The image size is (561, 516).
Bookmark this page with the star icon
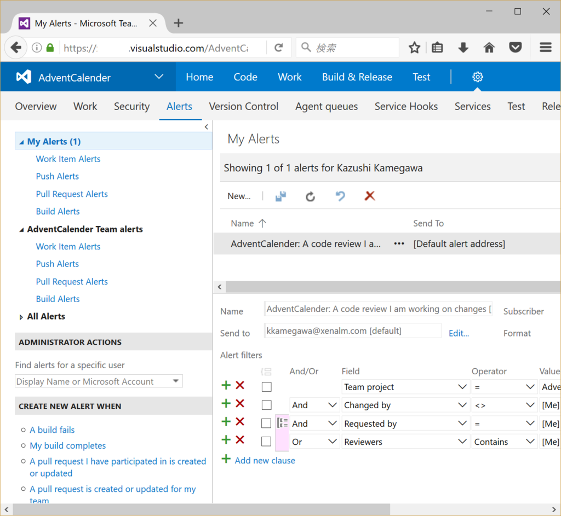point(414,48)
